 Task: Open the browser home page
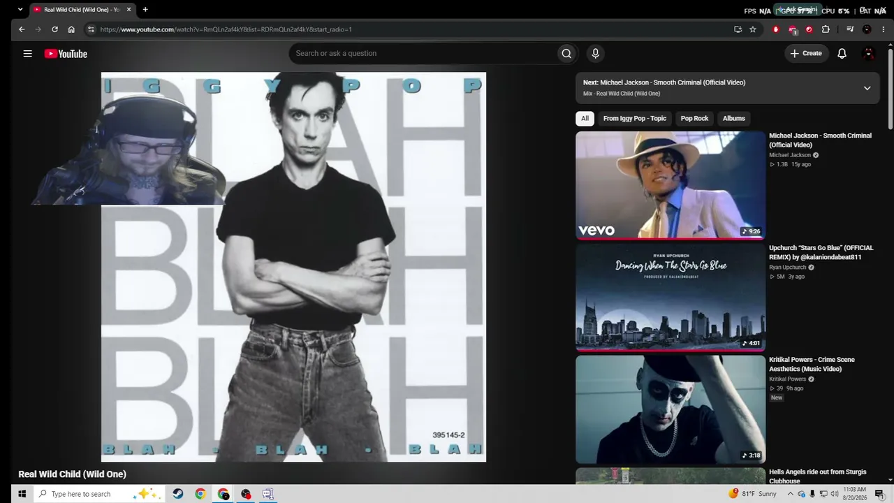(x=71, y=29)
